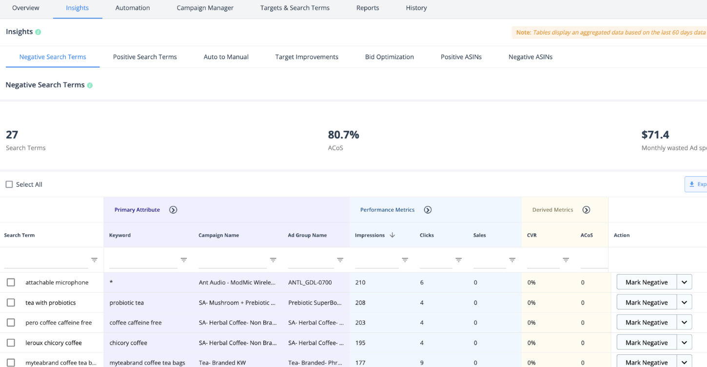Click the Performance Metrics arrow icon
Image resolution: width=707 pixels, height=367 pixels.
point(428,210)
